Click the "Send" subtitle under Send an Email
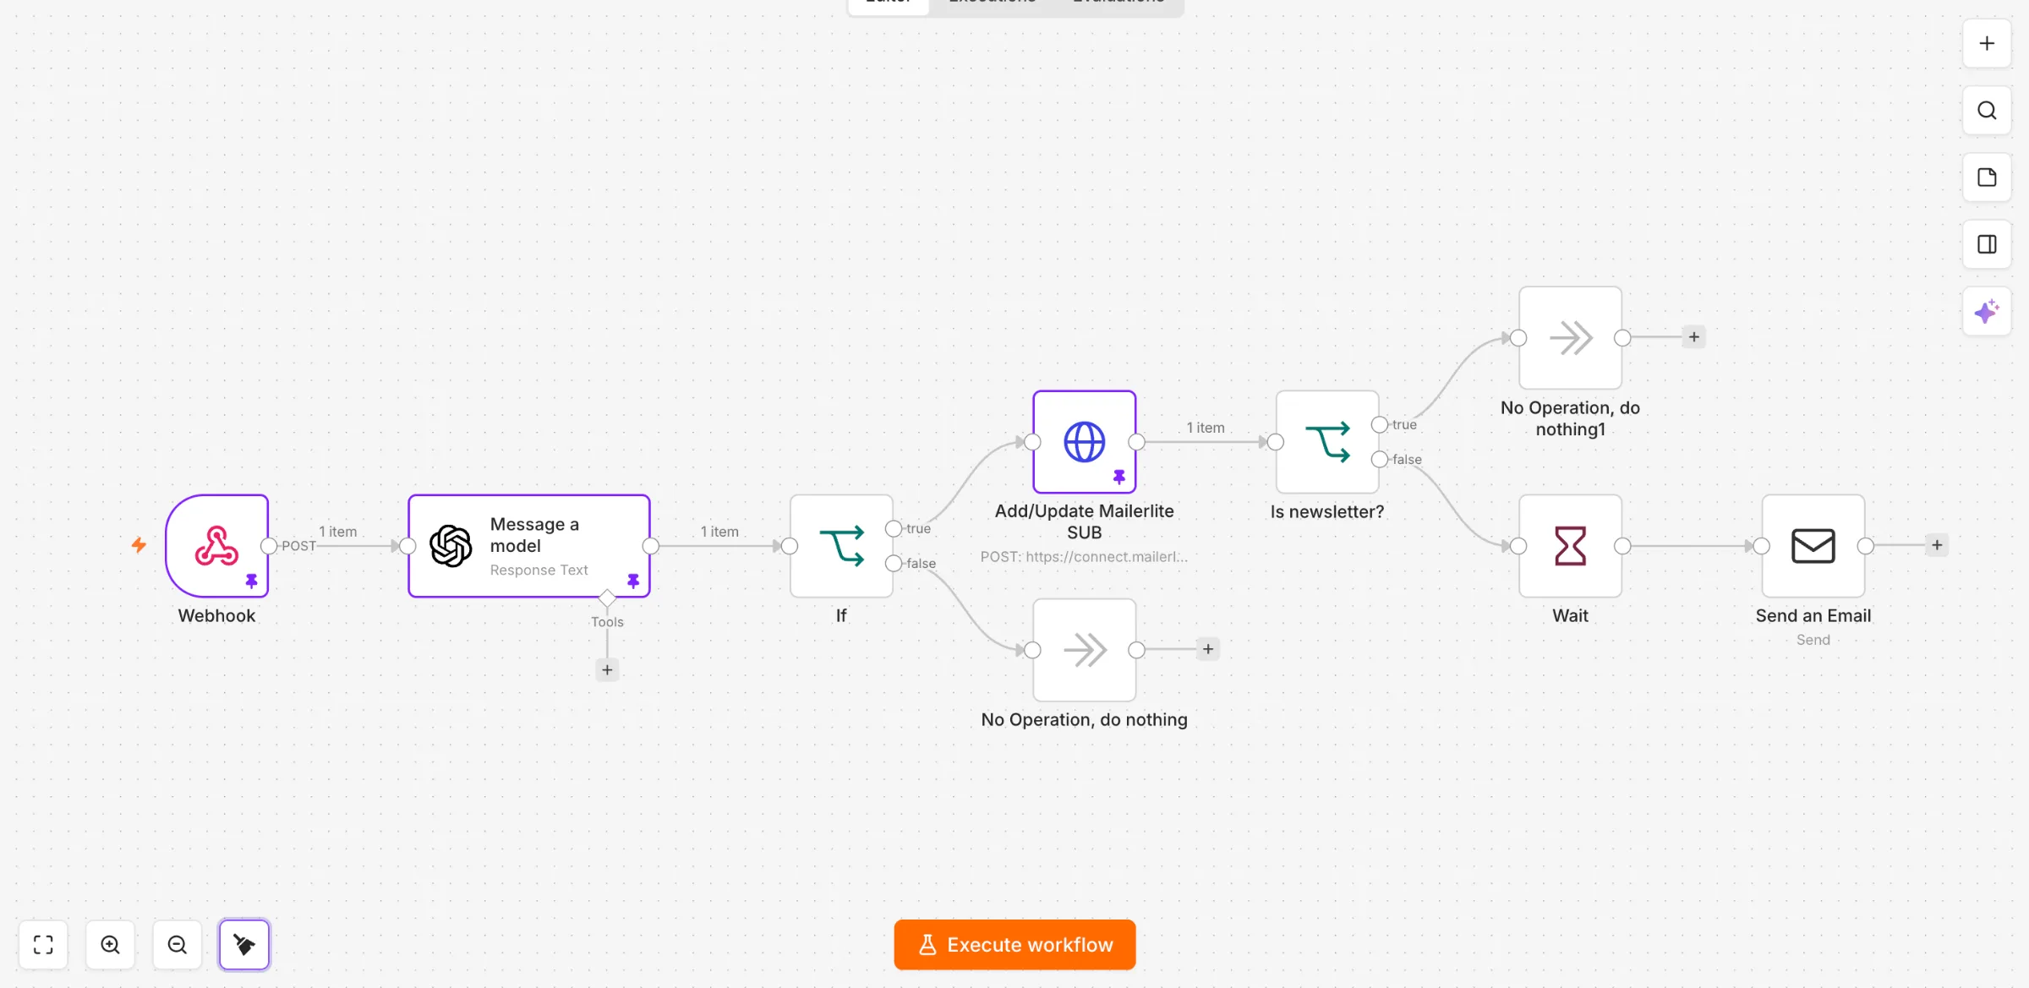Viewport: 2029px width, 988px height. tap(1813, 640)
